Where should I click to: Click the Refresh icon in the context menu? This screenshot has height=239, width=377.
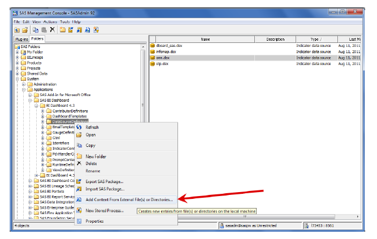click(x=79, y=127)
